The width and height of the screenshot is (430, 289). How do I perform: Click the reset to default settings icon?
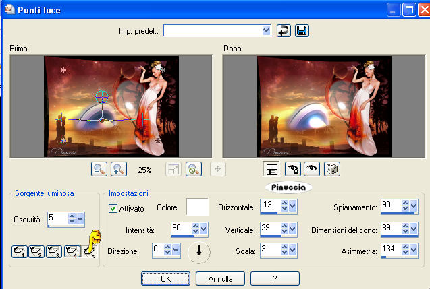tap(284, 30)
